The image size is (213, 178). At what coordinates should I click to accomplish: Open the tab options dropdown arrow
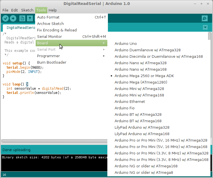click(x=205, y=27)
